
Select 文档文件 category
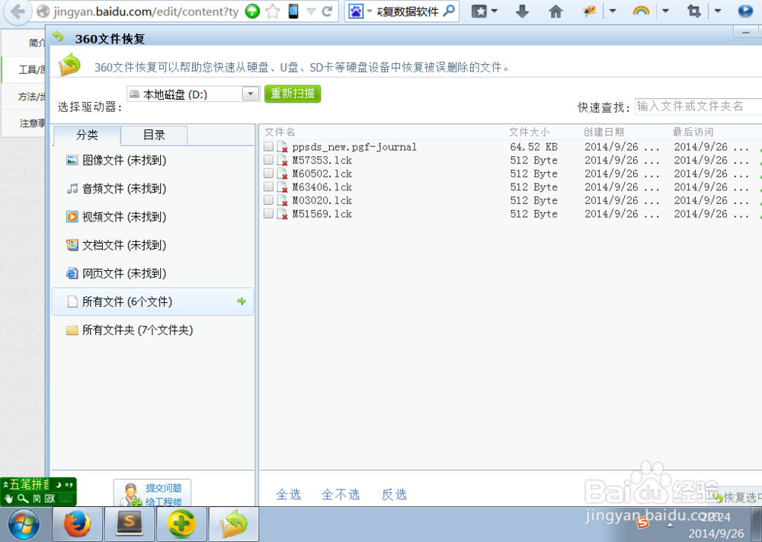coord(152,245)
